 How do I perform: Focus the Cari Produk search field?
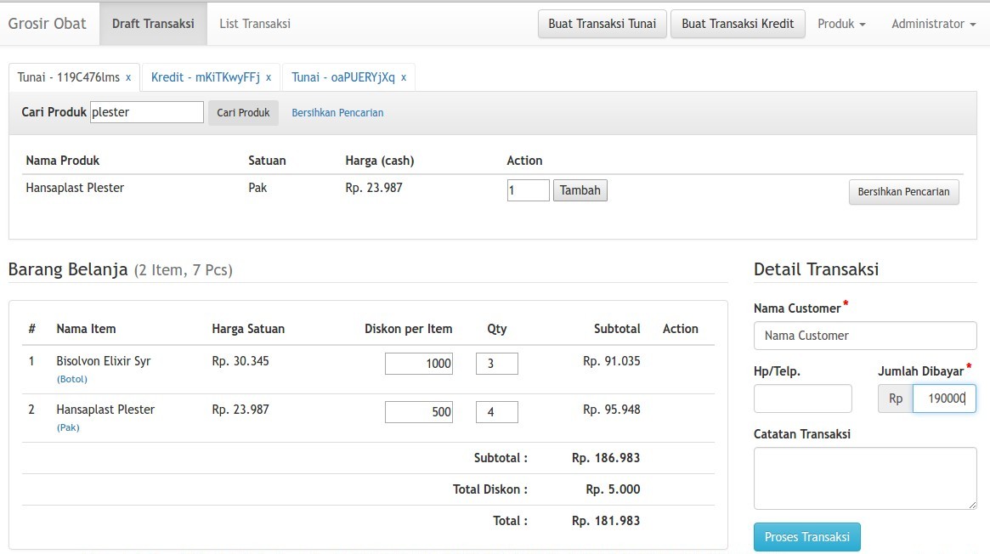point(146,112)
